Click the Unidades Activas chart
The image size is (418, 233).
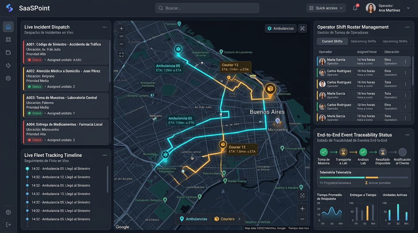[x=395, y=209]
